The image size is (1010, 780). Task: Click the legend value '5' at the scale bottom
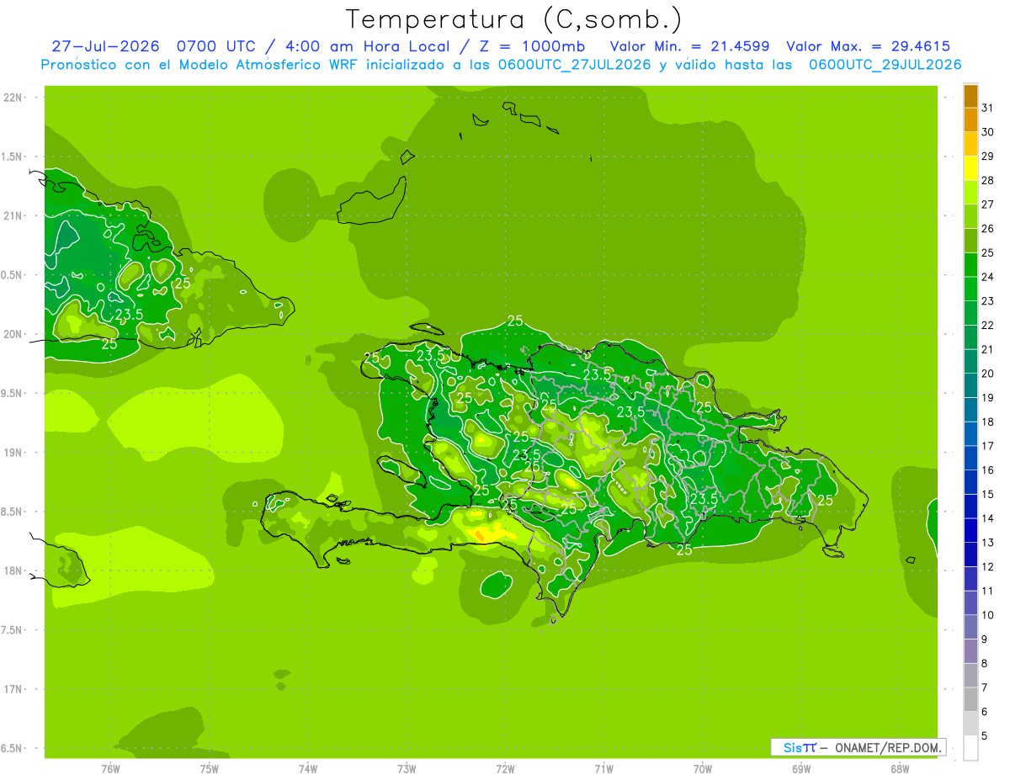point(985,736)
